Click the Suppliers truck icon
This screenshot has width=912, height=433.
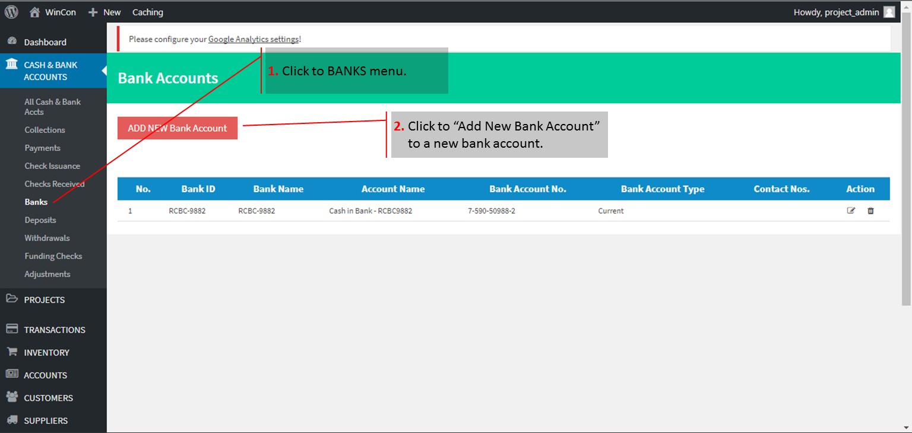click(12, 420)
